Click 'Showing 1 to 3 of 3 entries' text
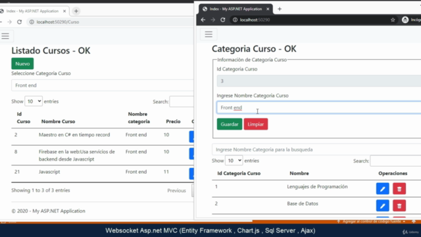Screen dimensions: 421x237 [41, 190]
